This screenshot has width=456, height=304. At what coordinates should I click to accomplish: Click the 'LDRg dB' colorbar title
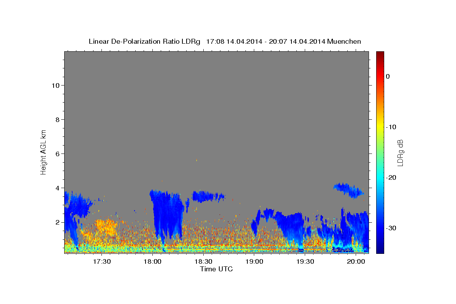pos(400,152)
